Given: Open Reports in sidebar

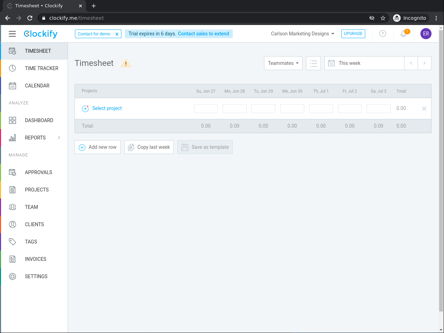Looking at the screenshot, I should coord(34,138).
